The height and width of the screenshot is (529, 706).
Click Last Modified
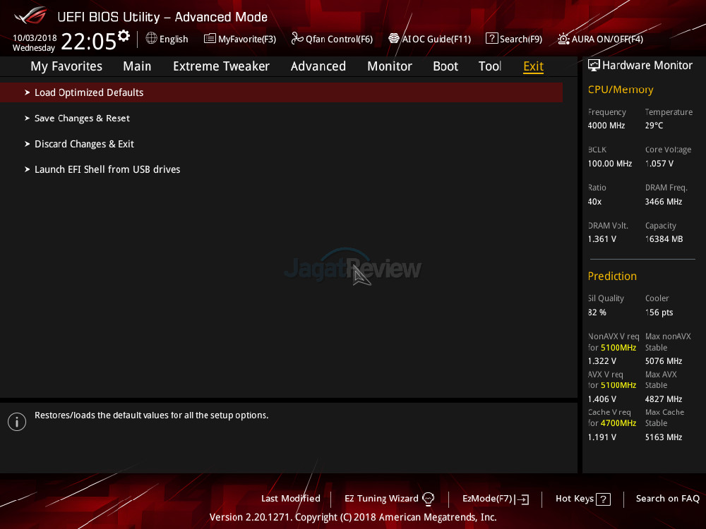pos(290,499)
